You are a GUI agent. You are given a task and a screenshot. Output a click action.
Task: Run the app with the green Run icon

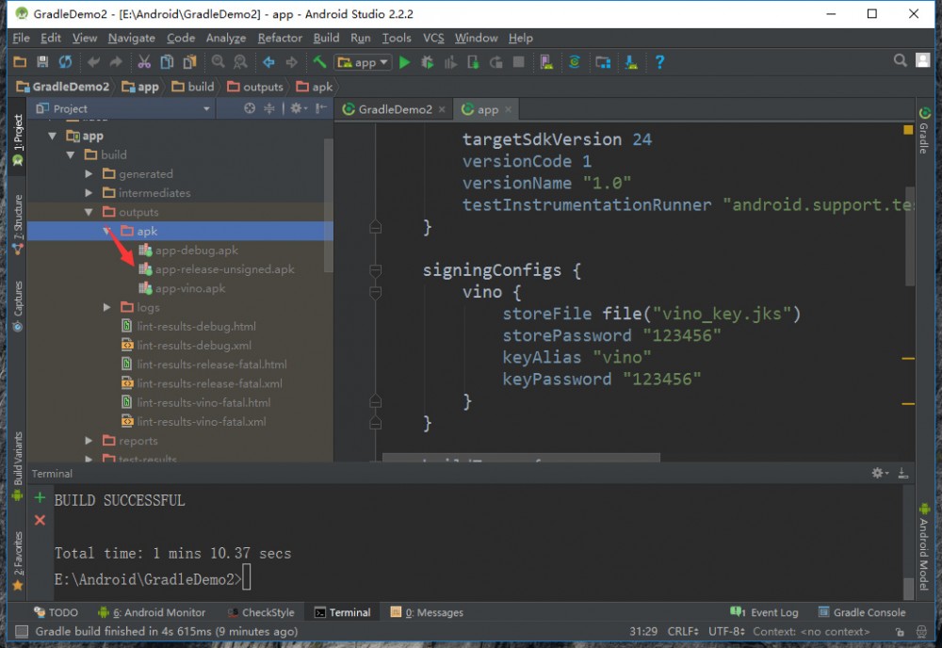(x=405, y=62)
